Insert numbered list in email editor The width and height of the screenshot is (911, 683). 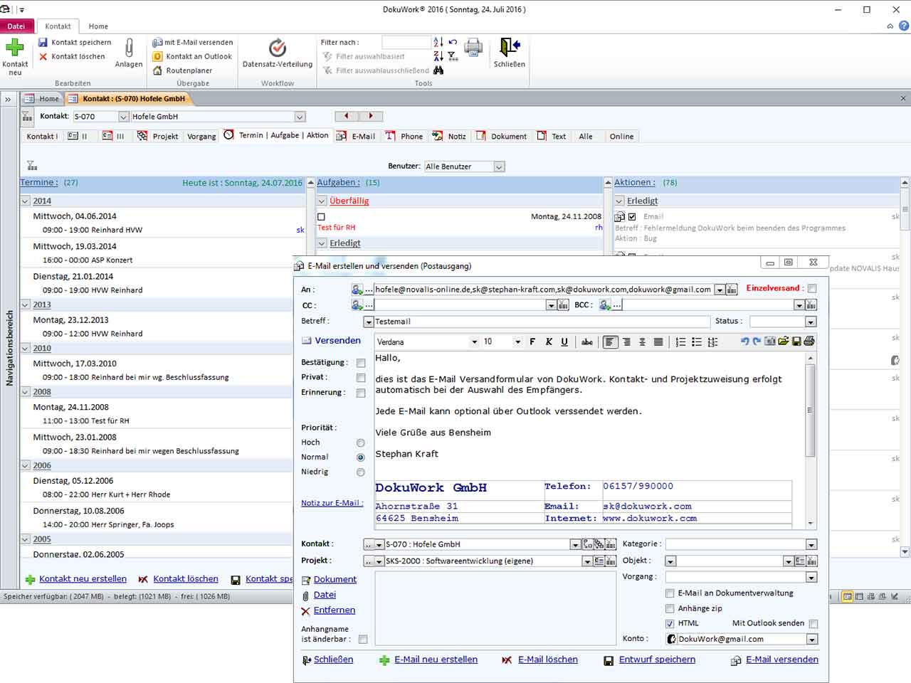(680, 342)
